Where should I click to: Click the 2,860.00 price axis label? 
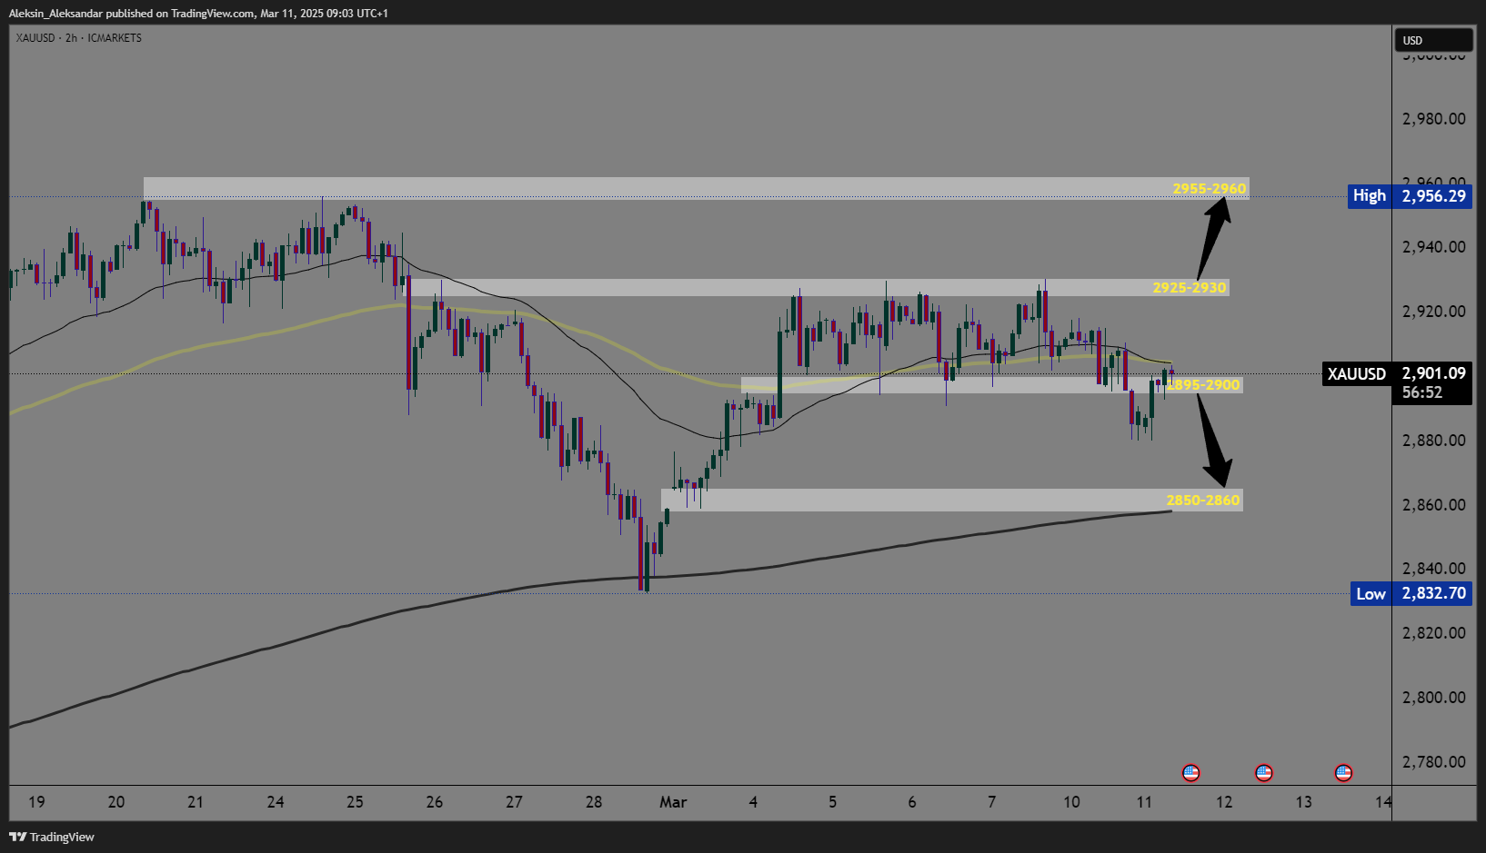click(x=1434, y=504)
